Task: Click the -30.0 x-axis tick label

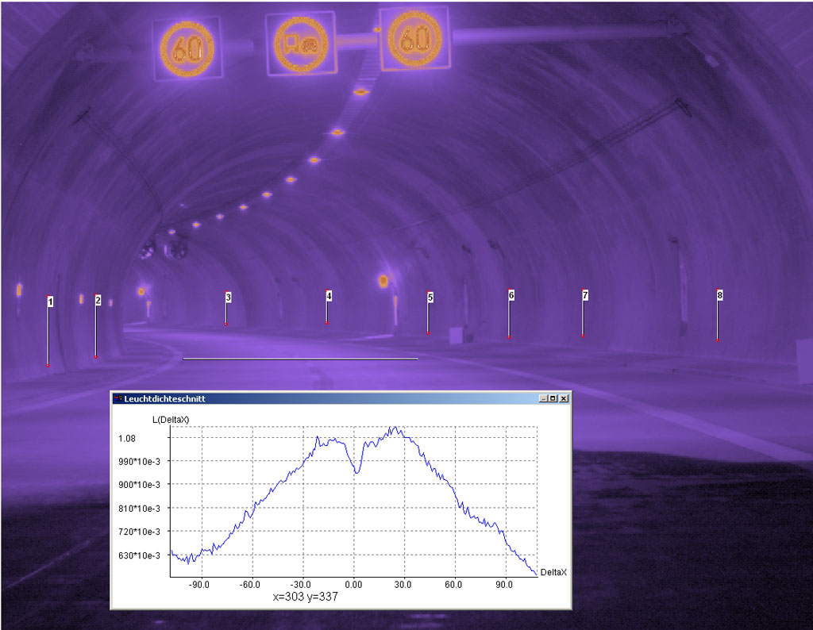Action: 300,585
